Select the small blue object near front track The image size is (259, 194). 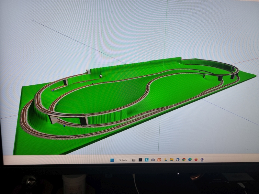pos(64,125)
